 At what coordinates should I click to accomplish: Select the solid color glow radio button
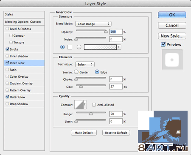point(62,47)
